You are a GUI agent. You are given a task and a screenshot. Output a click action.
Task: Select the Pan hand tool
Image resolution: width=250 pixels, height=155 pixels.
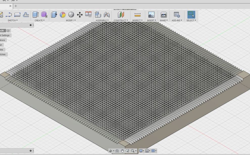click(x=122, y=151)
